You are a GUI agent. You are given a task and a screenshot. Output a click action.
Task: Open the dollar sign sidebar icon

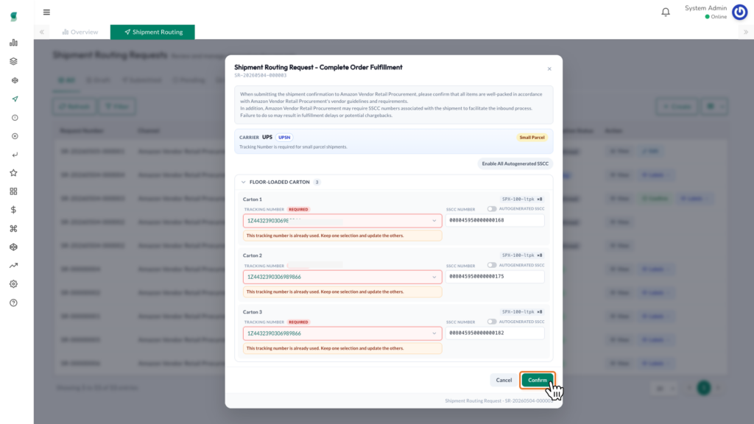click(x=13, y=210)
